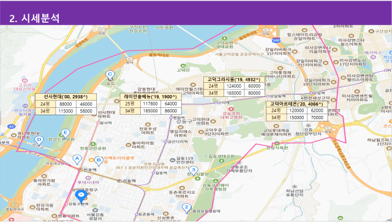Click the 서울강동경찰서 label
Viewport: 392px width, 222px height.
[x=95, y=216]
